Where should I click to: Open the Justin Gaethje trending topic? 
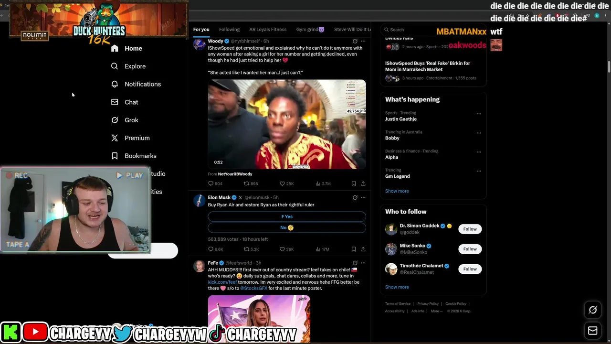pos(401,119)
